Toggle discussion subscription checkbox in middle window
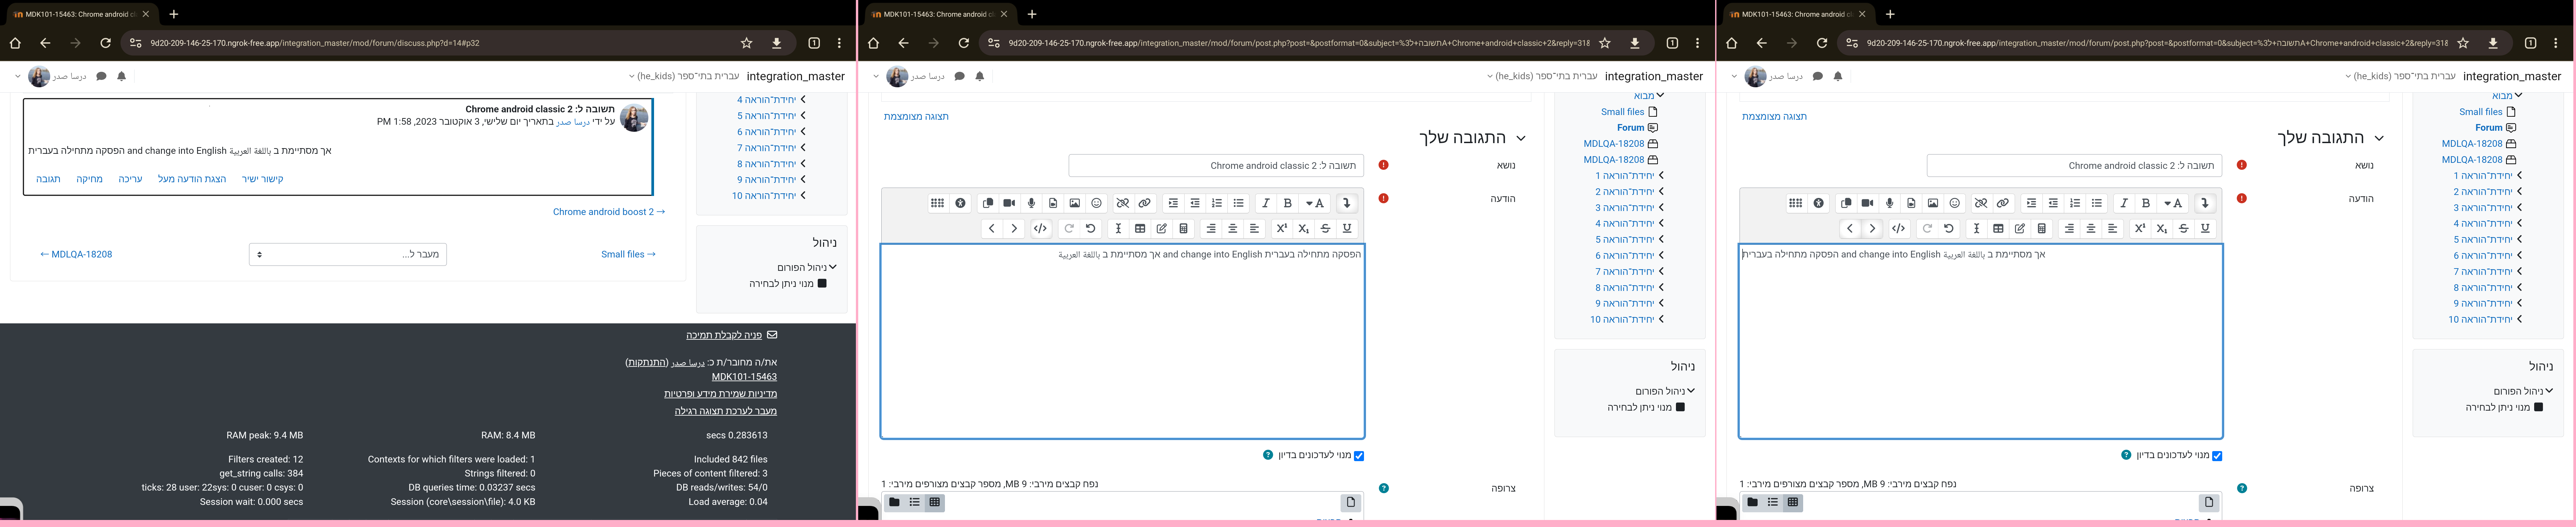The height and width of the screenshot is (527, 2576). 1359,456
